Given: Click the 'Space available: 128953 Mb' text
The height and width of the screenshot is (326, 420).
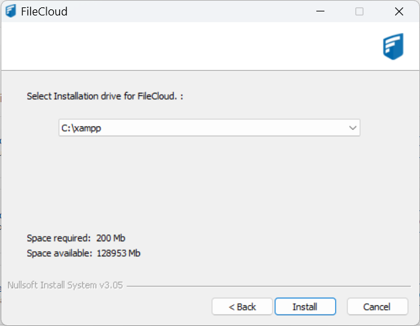Looking at the screenshot, I should [83, 253].
